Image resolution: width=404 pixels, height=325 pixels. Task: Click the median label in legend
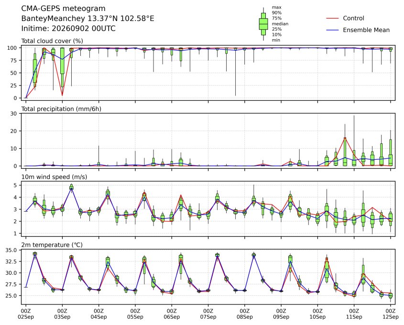click(x=280, y=24)
